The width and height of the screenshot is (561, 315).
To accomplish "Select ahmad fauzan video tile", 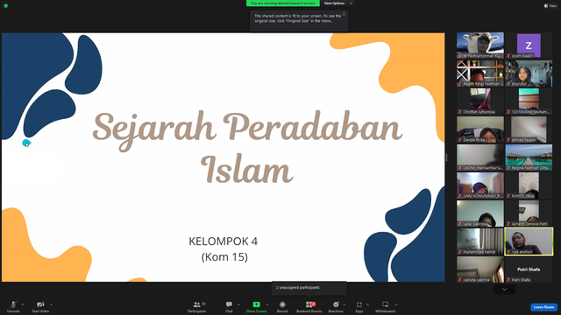I will 529,129.
